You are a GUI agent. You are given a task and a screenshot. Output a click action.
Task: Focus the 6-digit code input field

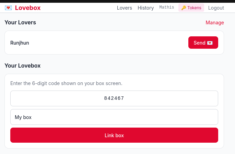tap(114, 98)
